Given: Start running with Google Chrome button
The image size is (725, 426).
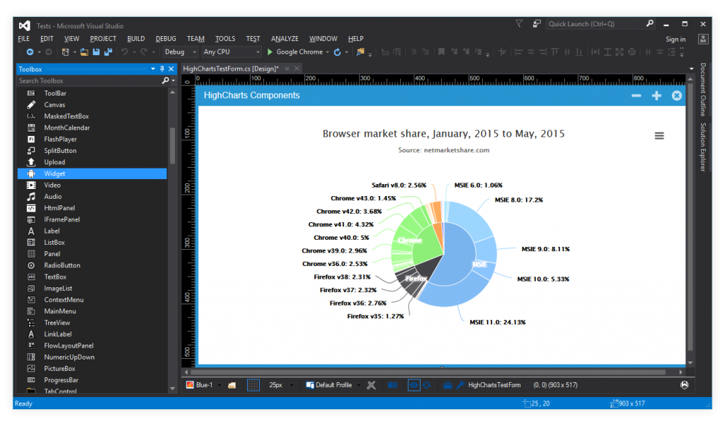Looking at the screenshot, I should coord(295,52).
